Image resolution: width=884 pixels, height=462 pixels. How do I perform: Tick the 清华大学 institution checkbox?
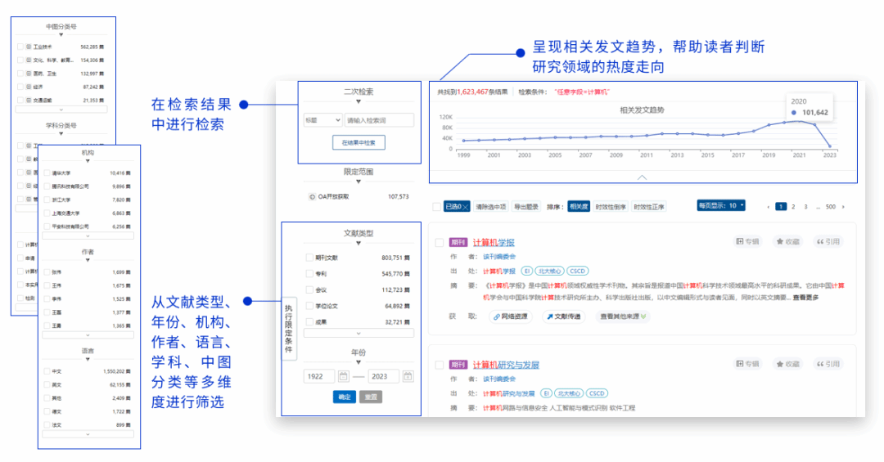point(47,173)
